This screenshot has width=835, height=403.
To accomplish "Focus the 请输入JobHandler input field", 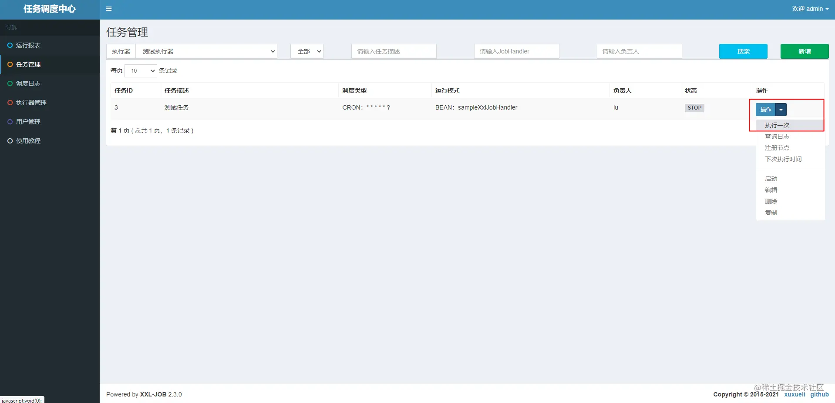I will tap(516, 51).
